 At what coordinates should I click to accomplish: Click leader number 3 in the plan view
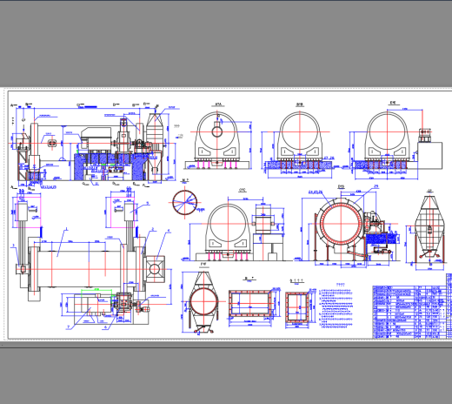pos(13,246)
